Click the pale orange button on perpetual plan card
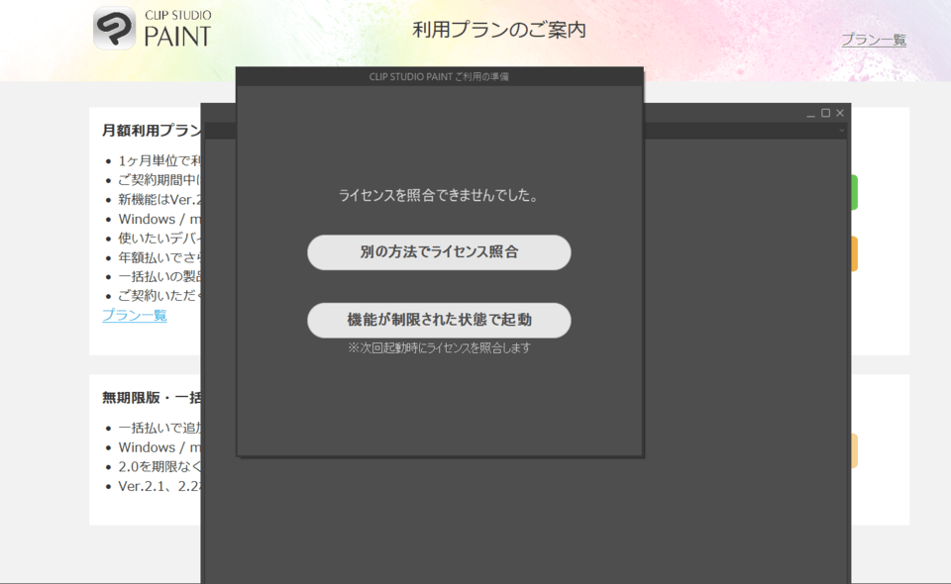 tap(854, 450)
